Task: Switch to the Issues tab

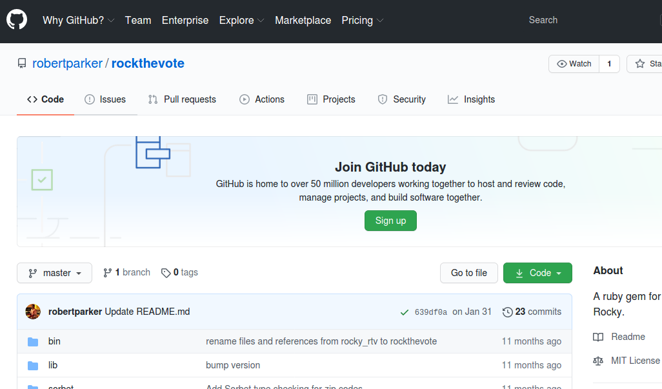Action: [x=105, y=99]
